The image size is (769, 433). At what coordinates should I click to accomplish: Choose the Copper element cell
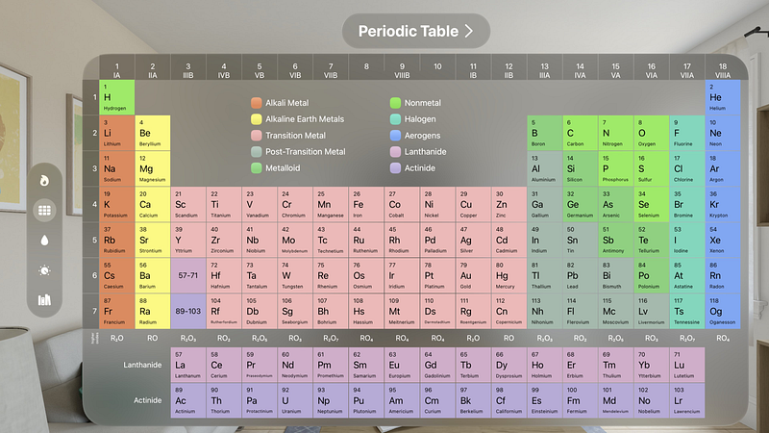pyautogui.click(x=473, y=204)
